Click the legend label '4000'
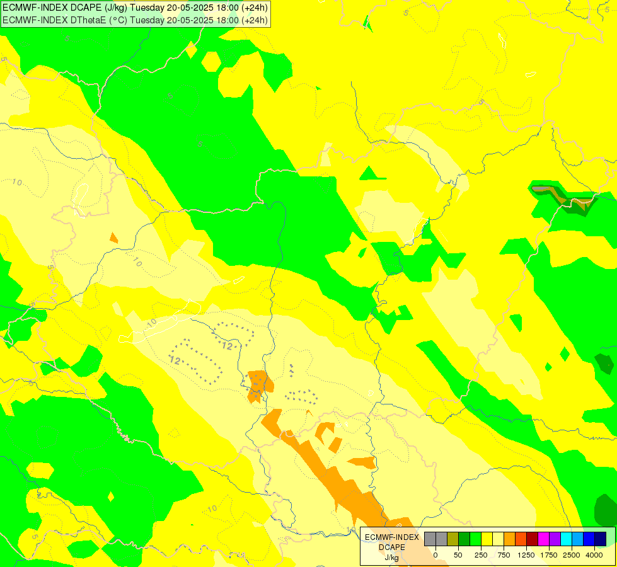 coord(594,555)
